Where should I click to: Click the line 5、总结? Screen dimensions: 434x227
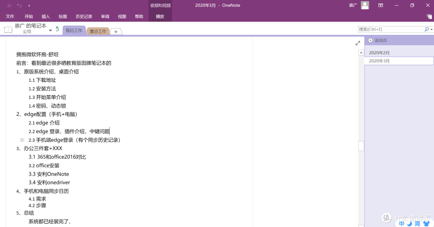[x=25, y=213]
